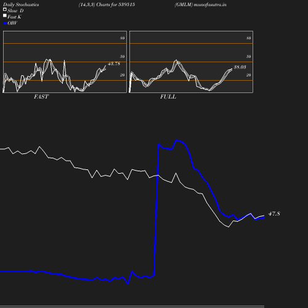The width and height of the screenshot is (308, 308).
Task: Click the '(14,3,3) Charts for 539515' text
Action: coord(107,5)
